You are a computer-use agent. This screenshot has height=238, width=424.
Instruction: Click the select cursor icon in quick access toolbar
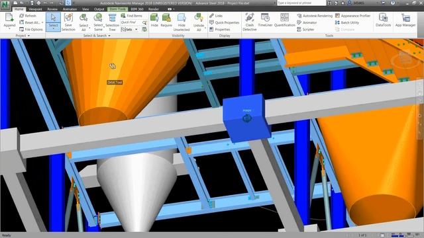click(68, 3)
